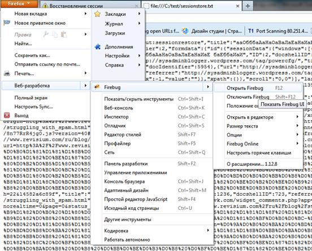The height and width of the screenshot is (251, 312).
Task: Select Адаптивный дизайн menu item
Action: (x=152, y=190)
